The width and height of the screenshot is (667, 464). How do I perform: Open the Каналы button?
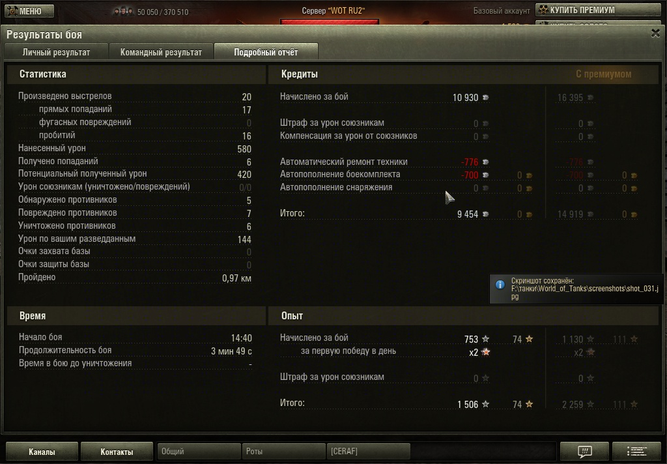click(x=42, y=452)
